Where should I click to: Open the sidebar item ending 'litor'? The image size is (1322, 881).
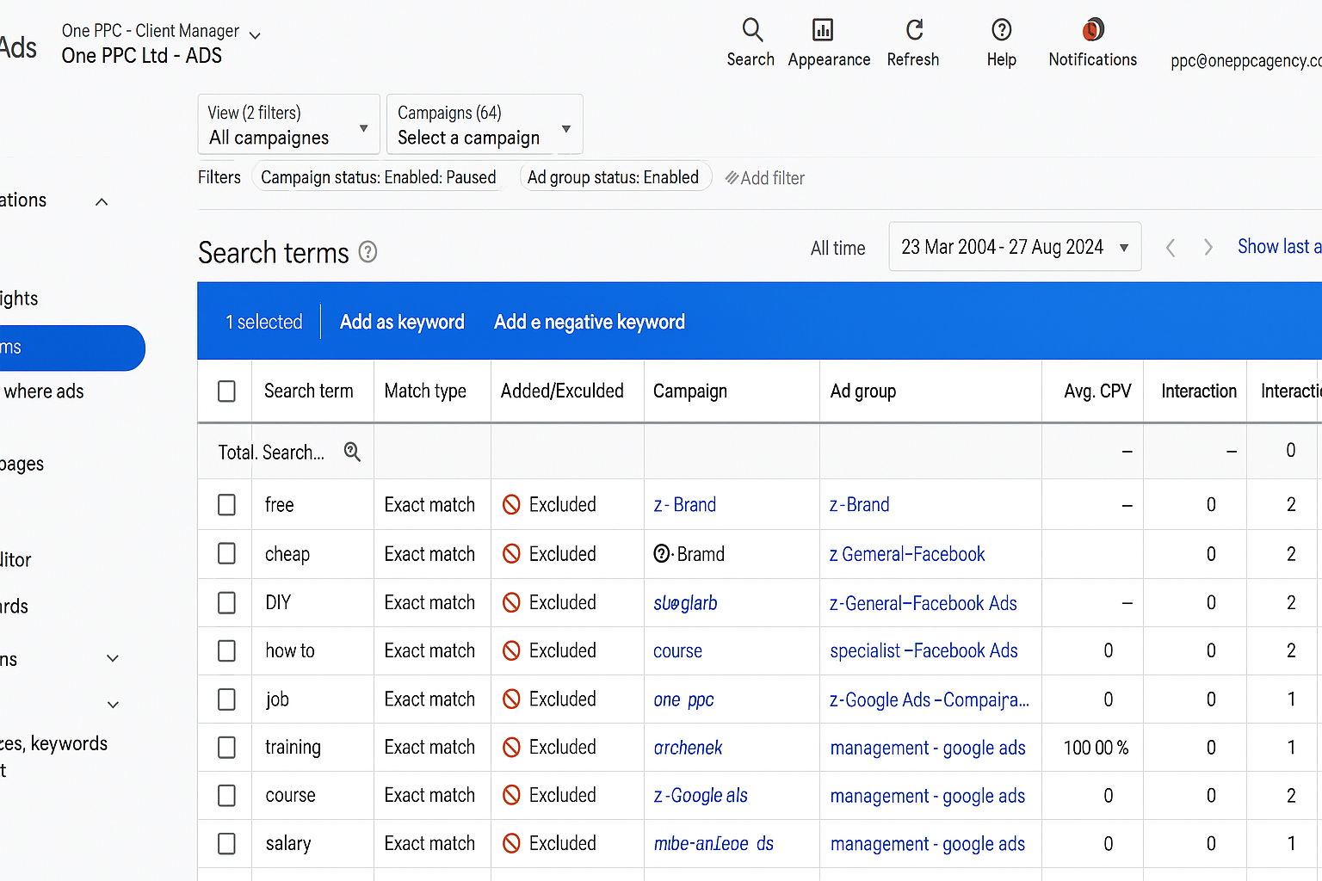(15, 560)
